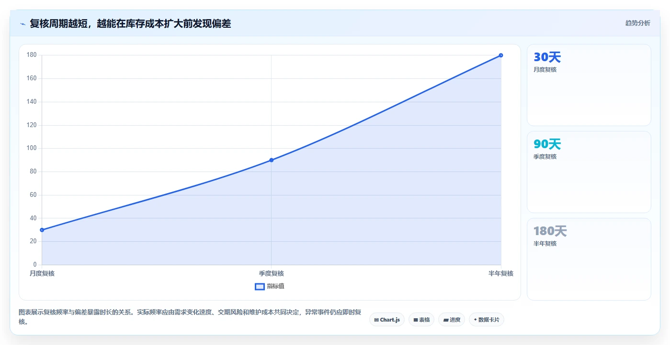
Task: Click the 月度复核 caption under 30天
Action: click(x=545, y=70)
